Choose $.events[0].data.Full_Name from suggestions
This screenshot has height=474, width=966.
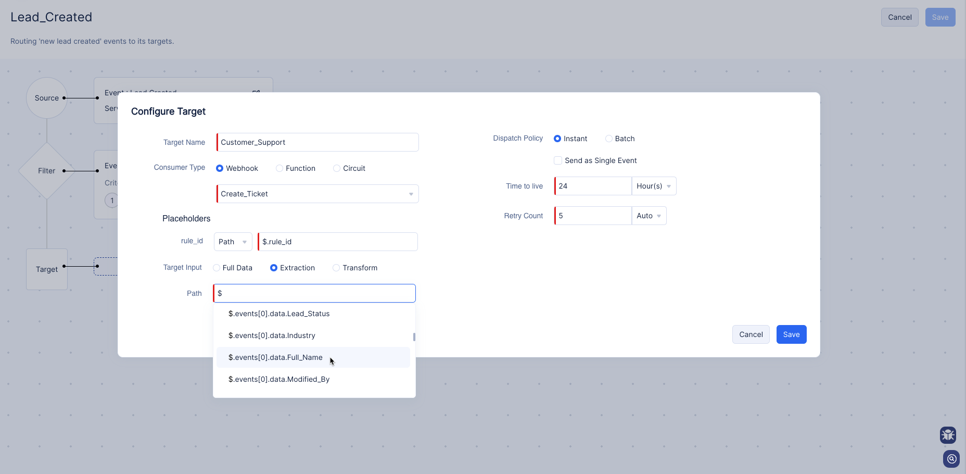tap(275, 357)
